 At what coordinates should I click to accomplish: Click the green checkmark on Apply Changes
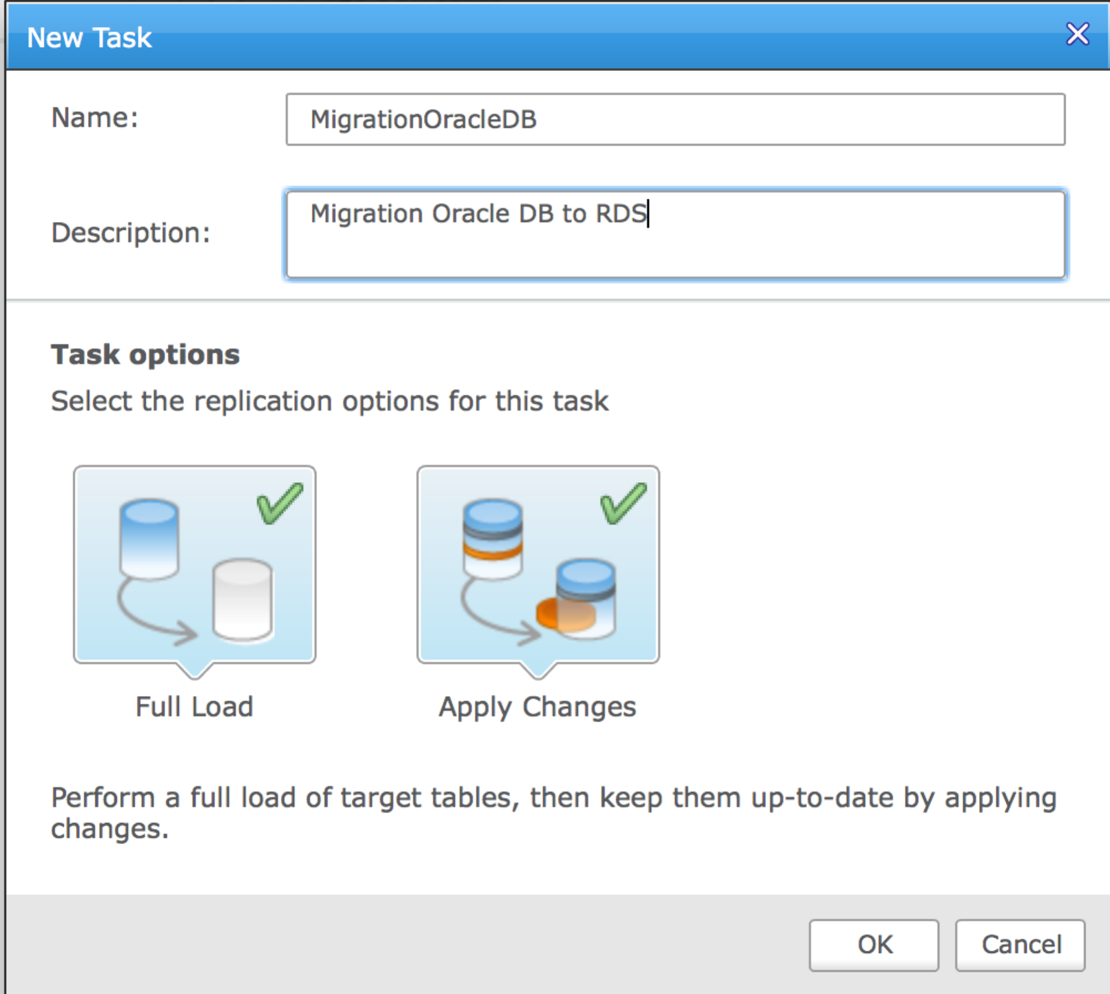(x=623, y=503)
